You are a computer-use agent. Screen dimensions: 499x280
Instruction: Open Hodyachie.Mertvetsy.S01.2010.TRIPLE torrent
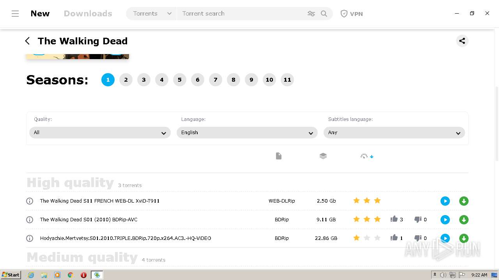pyautogui.click(x=126, y=238)
